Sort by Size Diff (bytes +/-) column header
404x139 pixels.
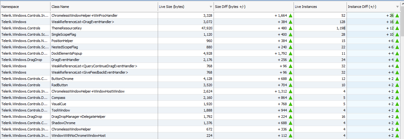point(254,7)
